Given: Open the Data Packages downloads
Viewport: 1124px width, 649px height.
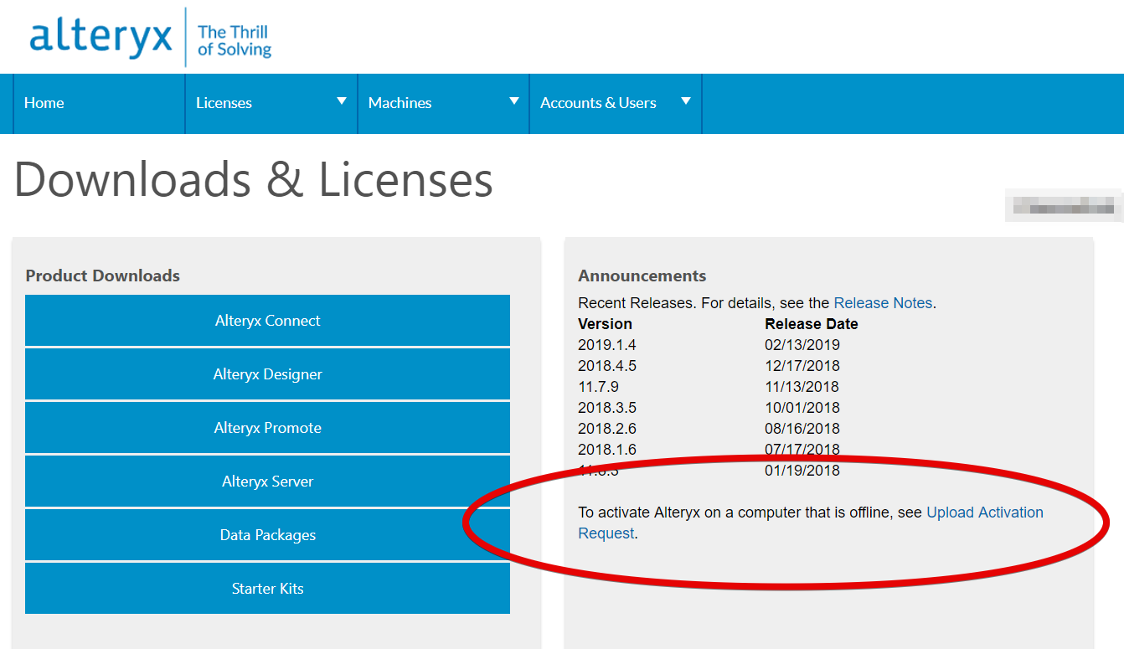Looking at the screenshot, I should coord(267,535).
